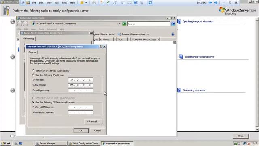Toggle the VMware sidebar icon
The image size is (259, 146).
(x=123, y=3)
